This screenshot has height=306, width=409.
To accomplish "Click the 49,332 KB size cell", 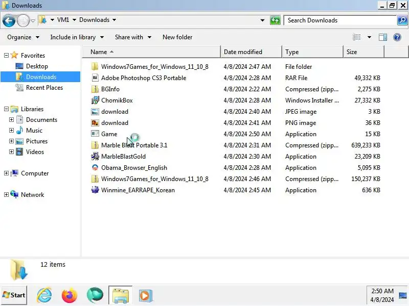I will [x=367, y=78].
